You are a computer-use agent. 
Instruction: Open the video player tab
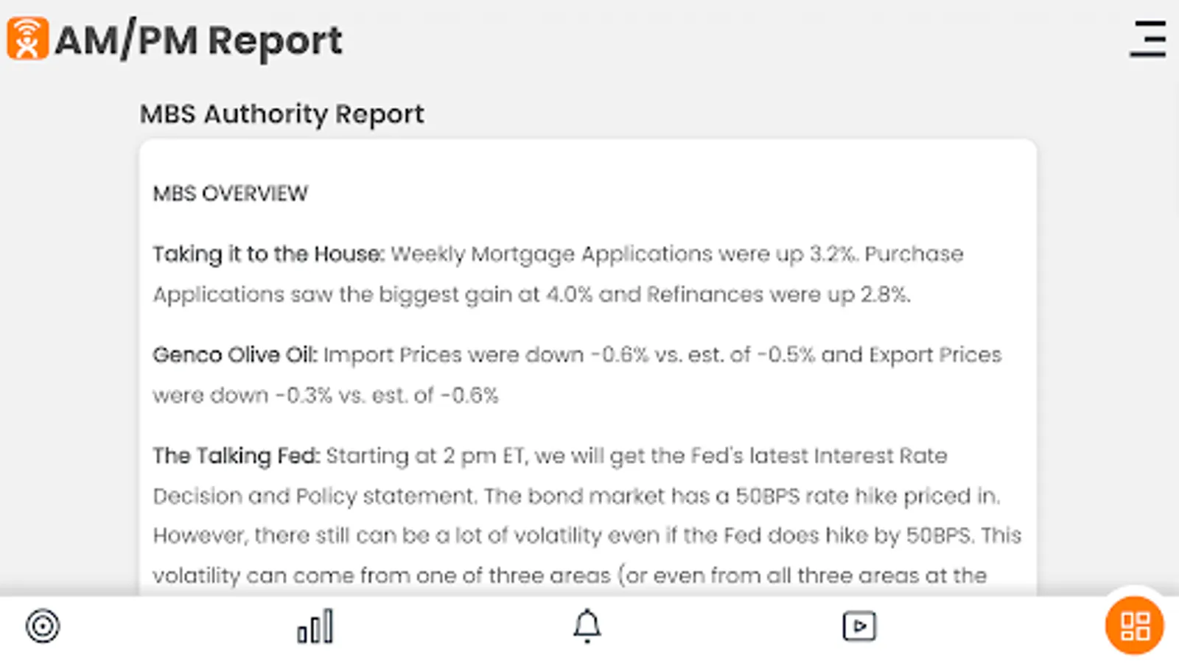[859, 627]
